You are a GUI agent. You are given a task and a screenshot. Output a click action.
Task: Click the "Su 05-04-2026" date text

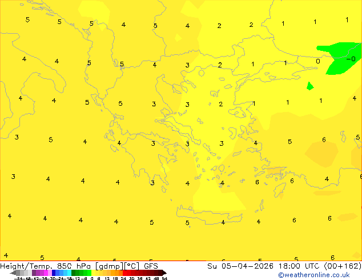point(237,266)
